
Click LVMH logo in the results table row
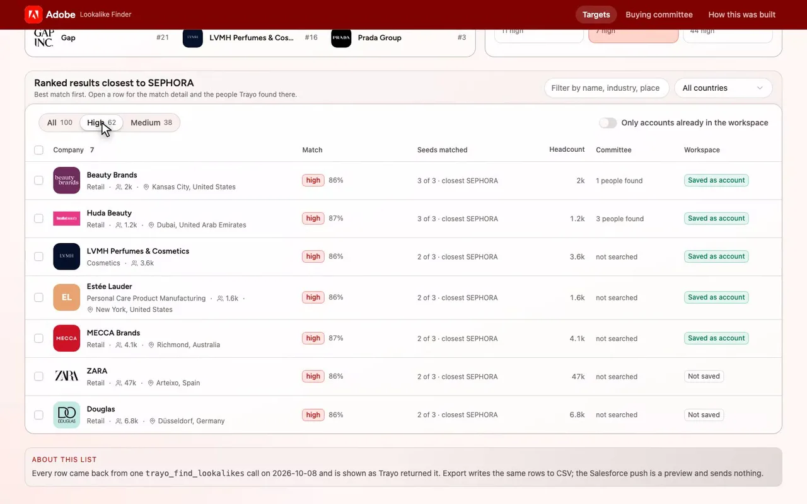66,256
